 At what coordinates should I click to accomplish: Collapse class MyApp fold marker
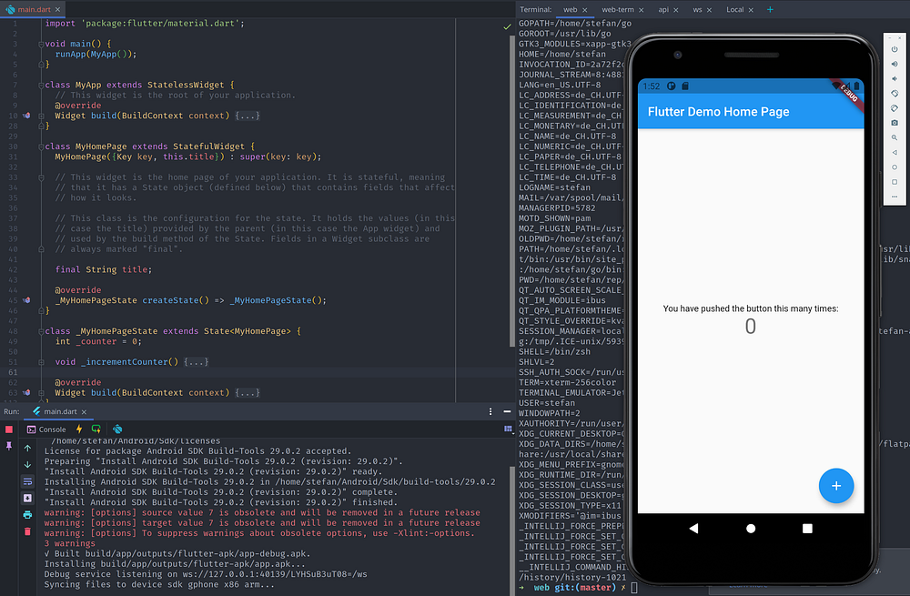click(x=41, y=86)
